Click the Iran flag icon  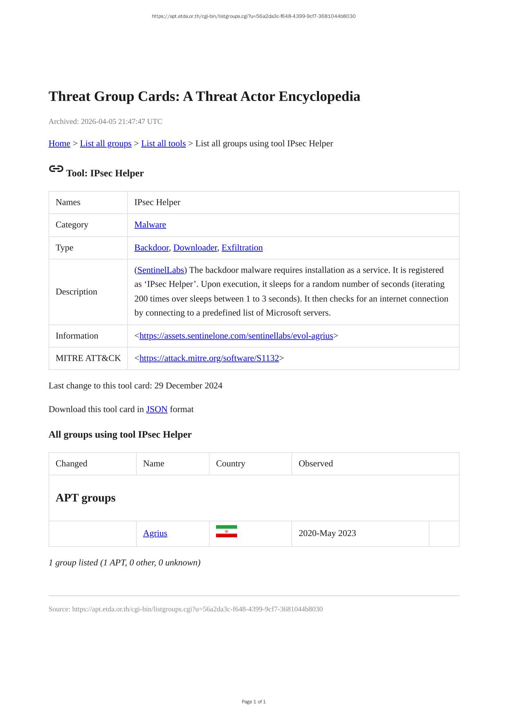click(226, 531)
